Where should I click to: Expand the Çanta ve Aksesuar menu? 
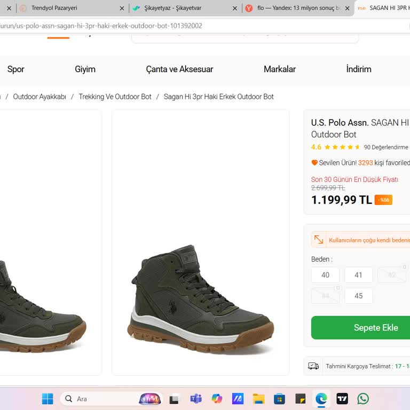pyautogui.click(x=179, y=69)
